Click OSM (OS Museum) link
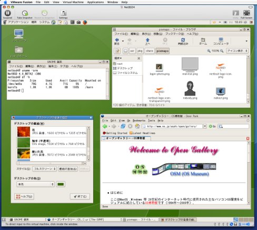257x230 pixels. coord(190,174)
